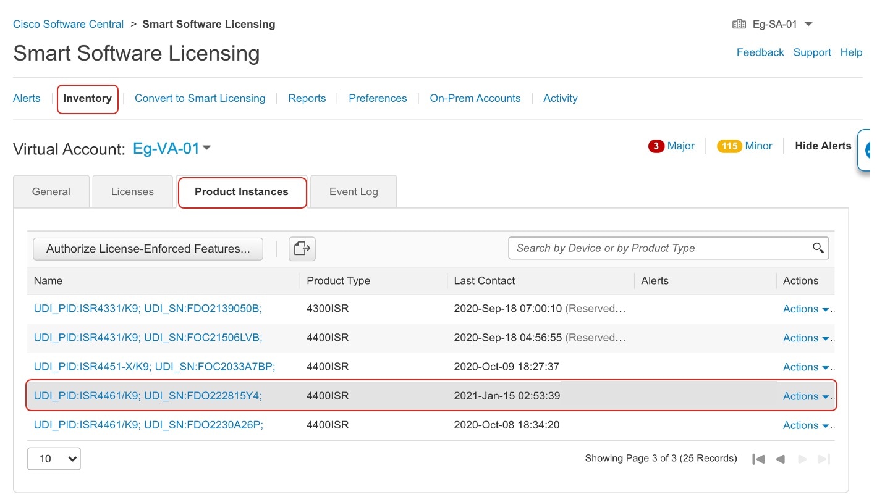Switch to the Licenses tab
The image size is (877, 497).
coord(132,191)
